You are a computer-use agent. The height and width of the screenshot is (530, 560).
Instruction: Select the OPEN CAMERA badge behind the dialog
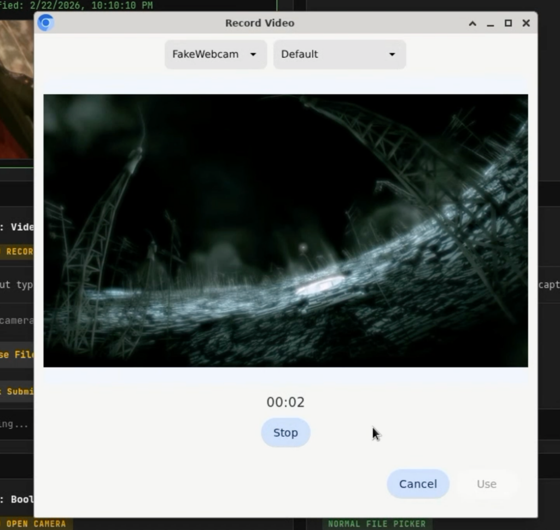point(35,524)
